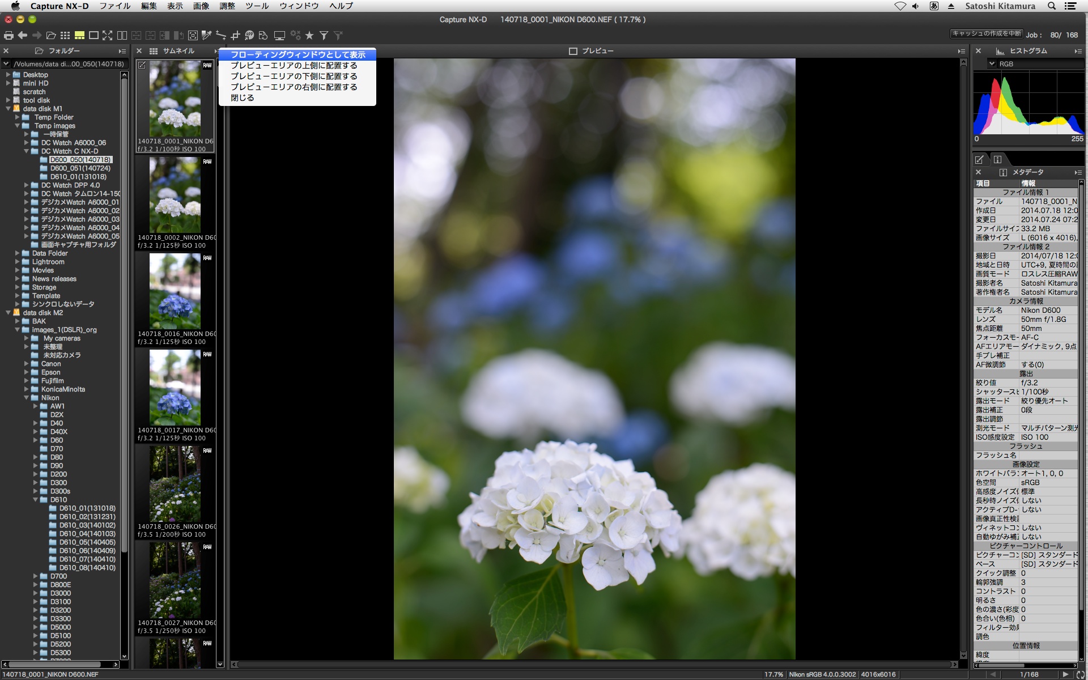Select the eyedropper gray point tool
Viewport: 1088px width, 680px height.
[207, 35]
